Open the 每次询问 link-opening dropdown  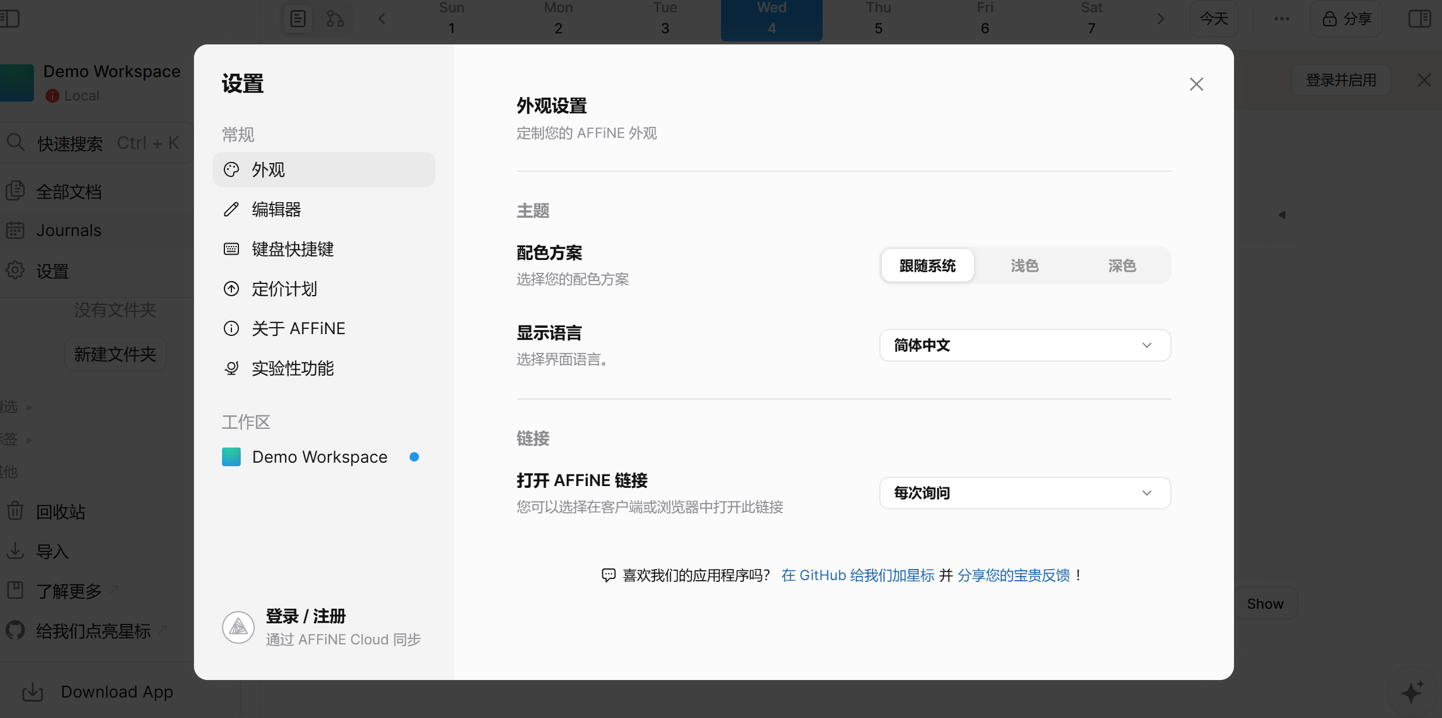click(x=1025, y=493)
